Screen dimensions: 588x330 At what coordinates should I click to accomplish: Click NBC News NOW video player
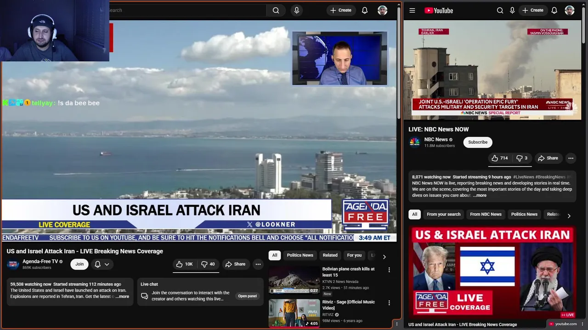492,71
